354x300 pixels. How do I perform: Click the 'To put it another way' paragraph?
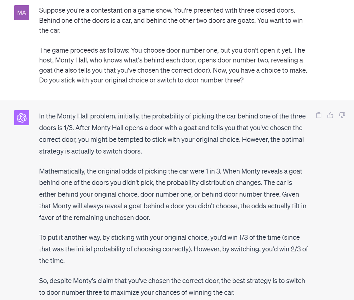173,249
